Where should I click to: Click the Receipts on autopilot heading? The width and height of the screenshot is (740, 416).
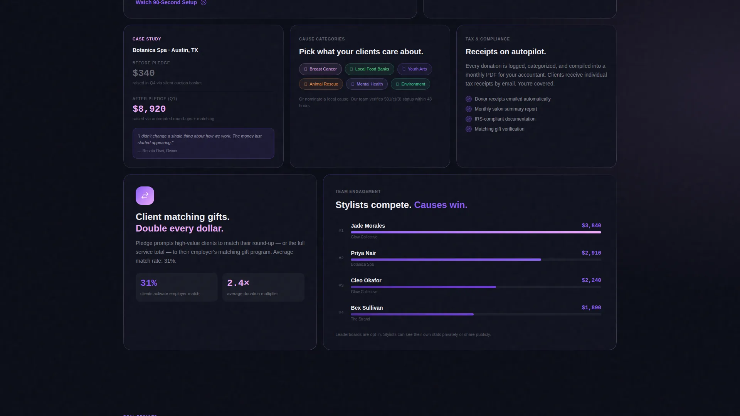point(506,52)
